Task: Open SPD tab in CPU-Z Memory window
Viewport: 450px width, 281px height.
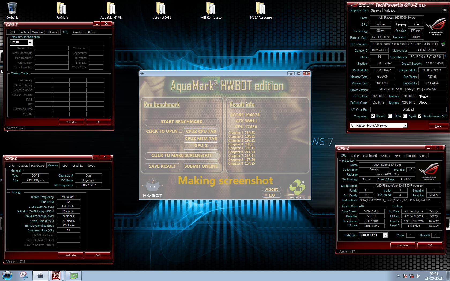Action: click(x=65, y=166)
